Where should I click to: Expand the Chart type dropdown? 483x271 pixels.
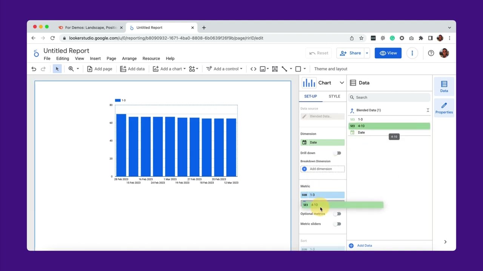pos(341,83)
